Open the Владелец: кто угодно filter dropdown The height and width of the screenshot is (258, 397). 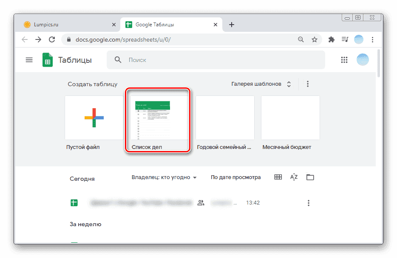[164, 177]
